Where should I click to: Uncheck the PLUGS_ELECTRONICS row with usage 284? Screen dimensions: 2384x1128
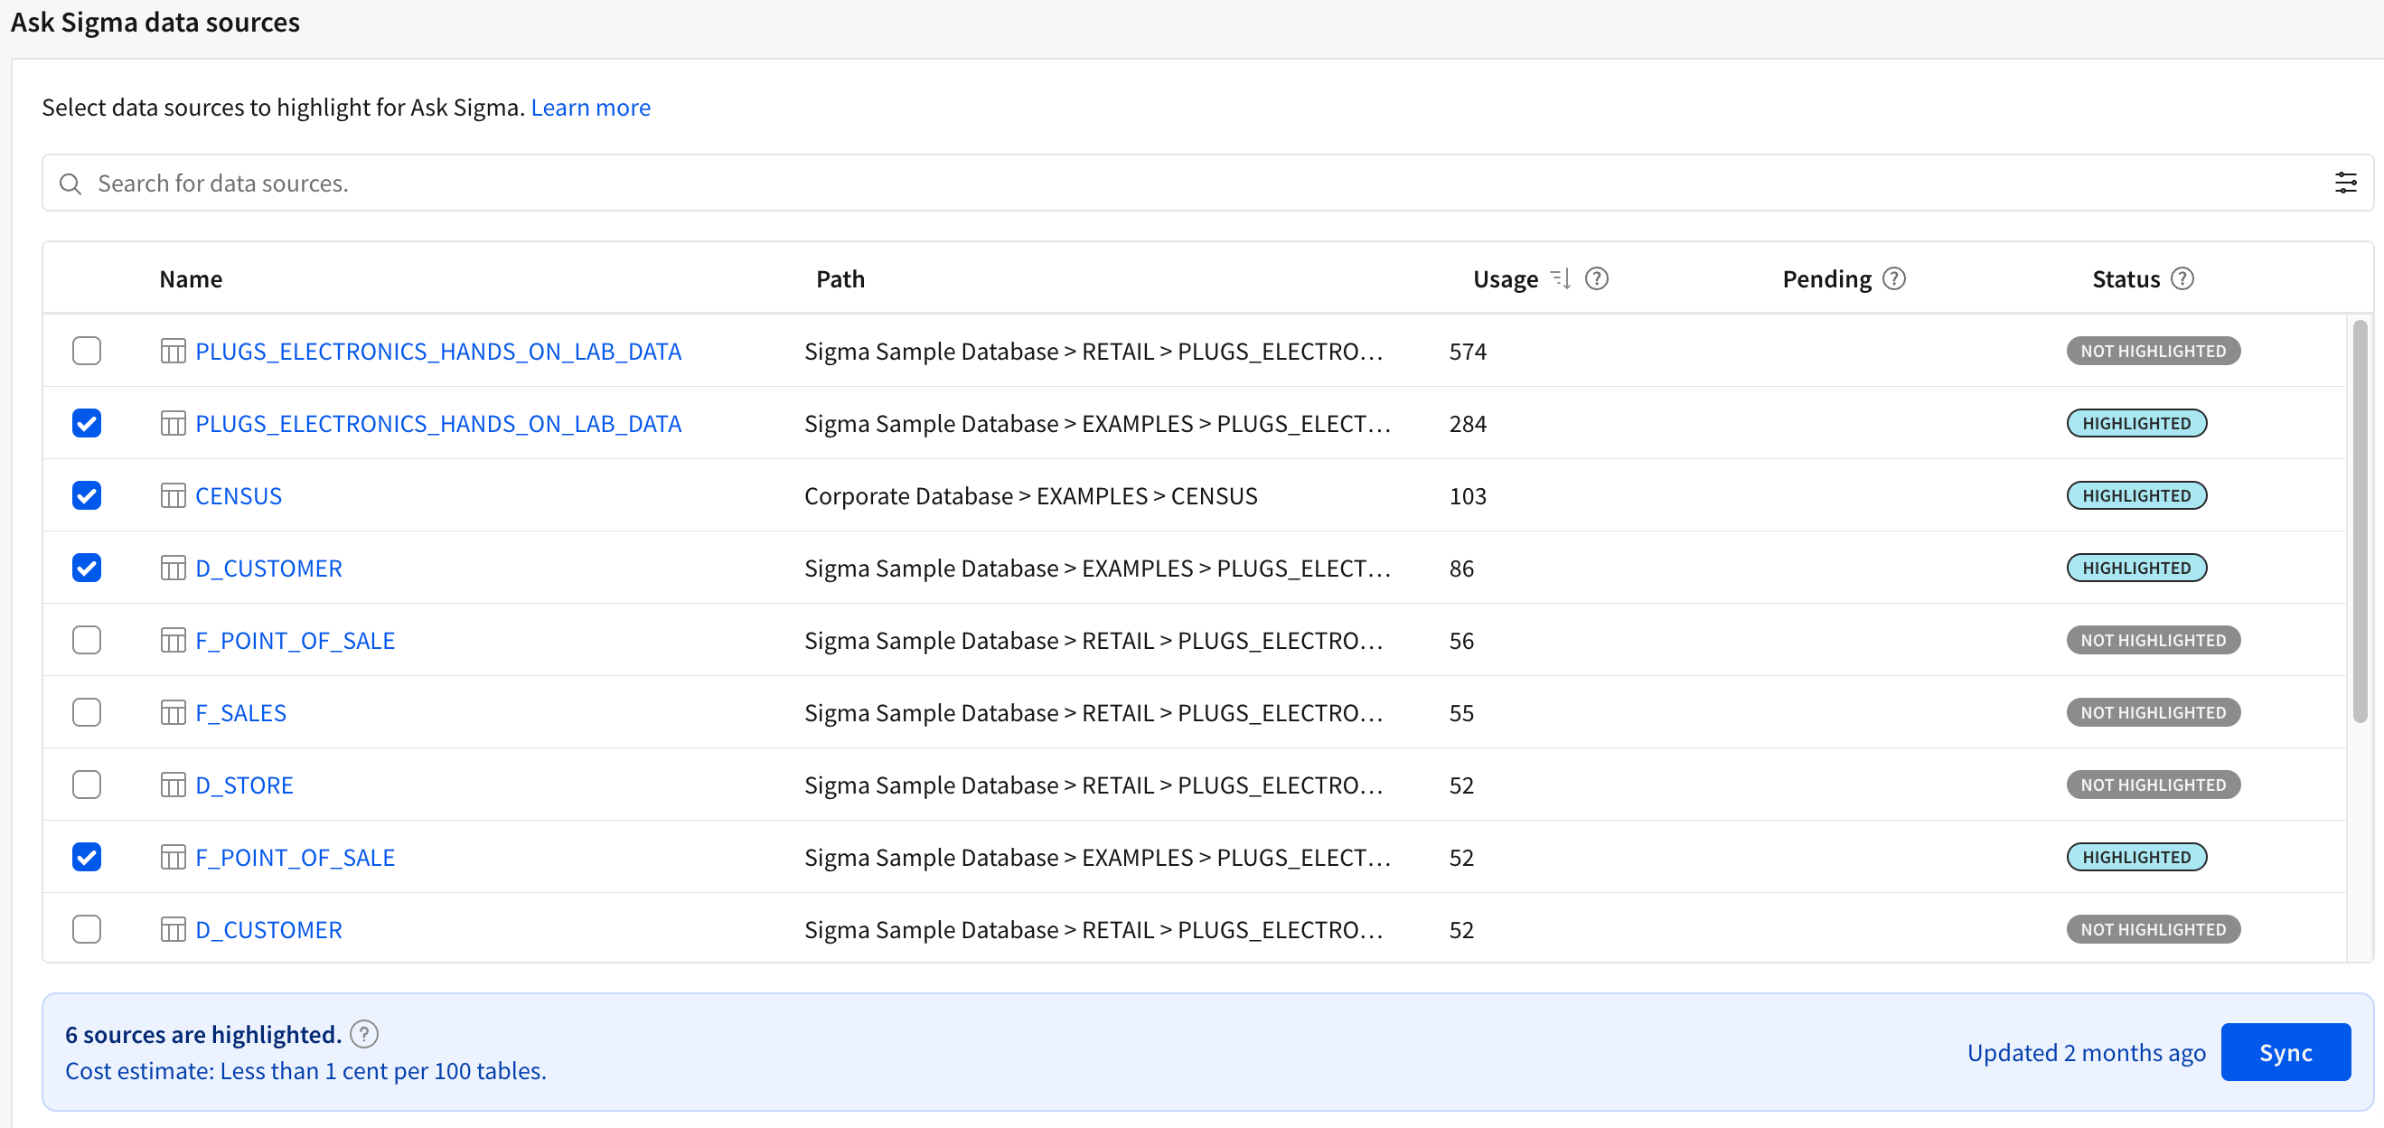coord(86,423)
